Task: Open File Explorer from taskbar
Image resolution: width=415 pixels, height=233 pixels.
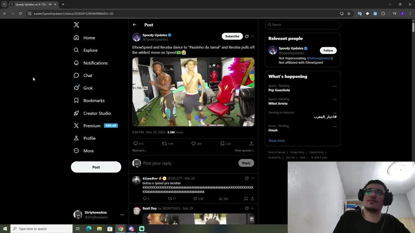Action: pyautogui.click(x=99, y=229)
